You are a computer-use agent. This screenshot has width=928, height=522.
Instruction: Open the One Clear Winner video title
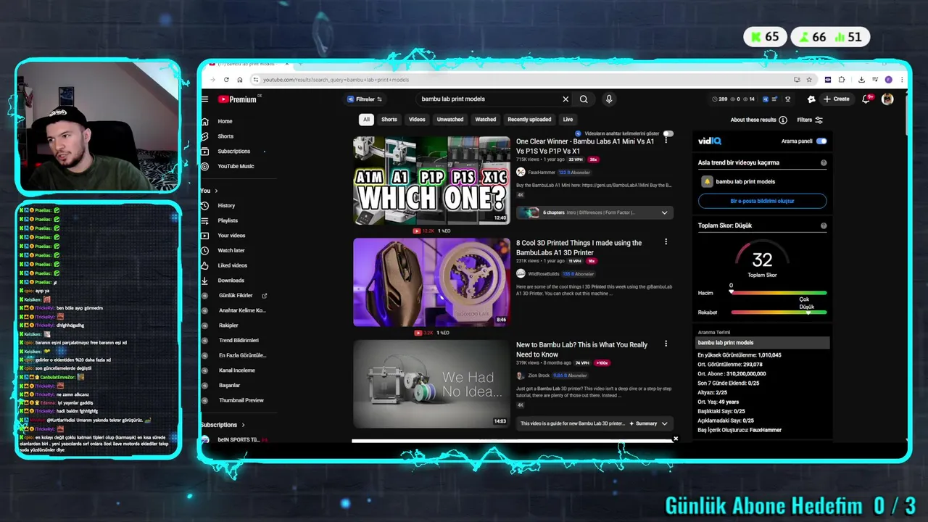pos(585,146)
